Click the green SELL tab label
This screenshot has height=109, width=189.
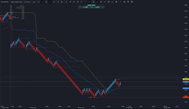pos(89,5)
